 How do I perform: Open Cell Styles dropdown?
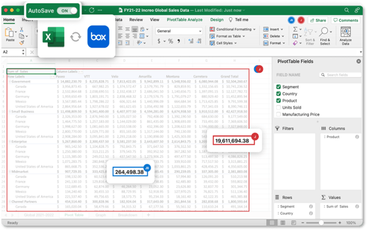pyautogui.click(x=223, y=43)
